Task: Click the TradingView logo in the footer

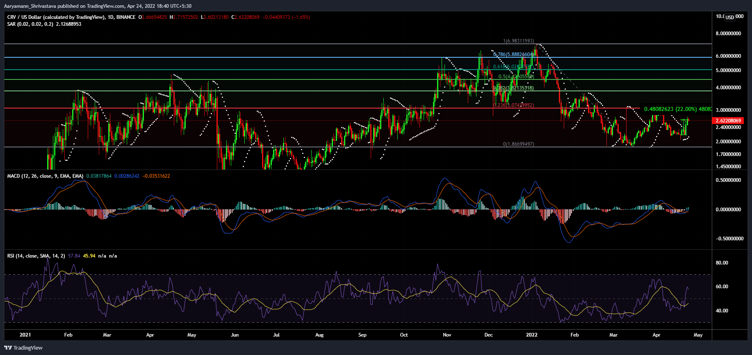Action: coord(23,348)
